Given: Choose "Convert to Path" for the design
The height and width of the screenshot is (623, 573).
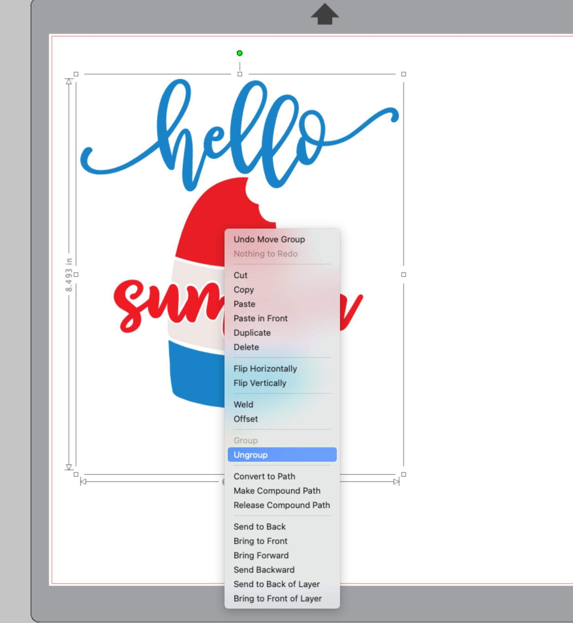Looking at the screenshot, I should tap(264, 476).
